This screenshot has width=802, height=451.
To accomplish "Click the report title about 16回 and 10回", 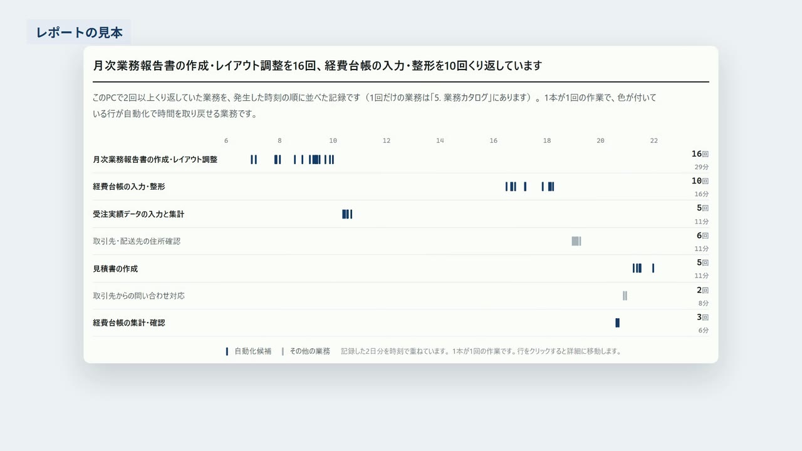I will pyautogui.click(x=317, y=65).
